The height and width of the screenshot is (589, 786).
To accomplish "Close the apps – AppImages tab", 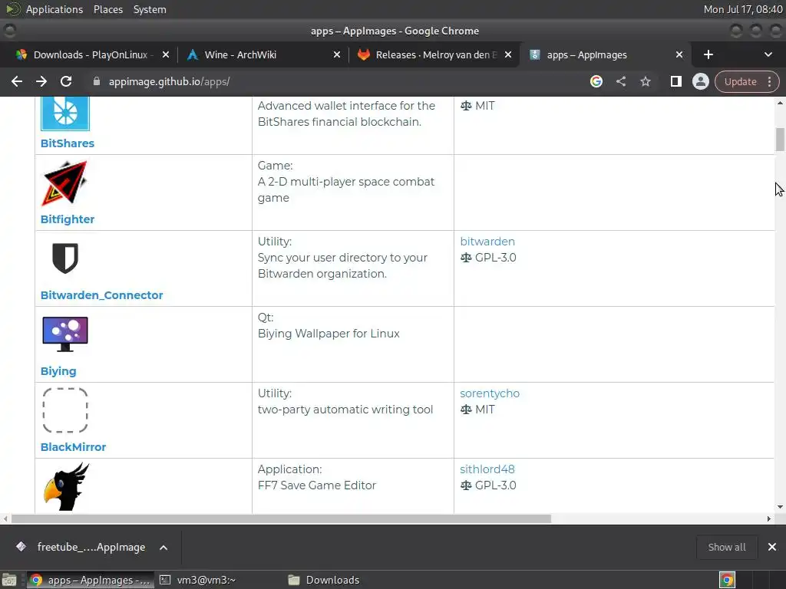I will pos(679,54).
